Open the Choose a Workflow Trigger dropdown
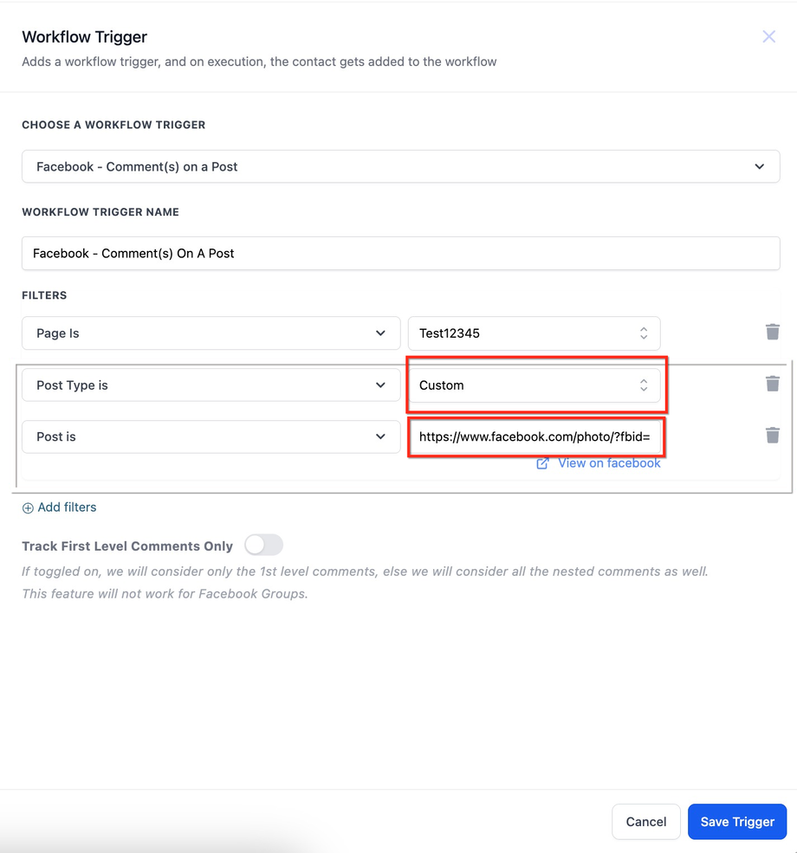The width and height of the screenshot is (797, 853). click(x=401, y=166)
